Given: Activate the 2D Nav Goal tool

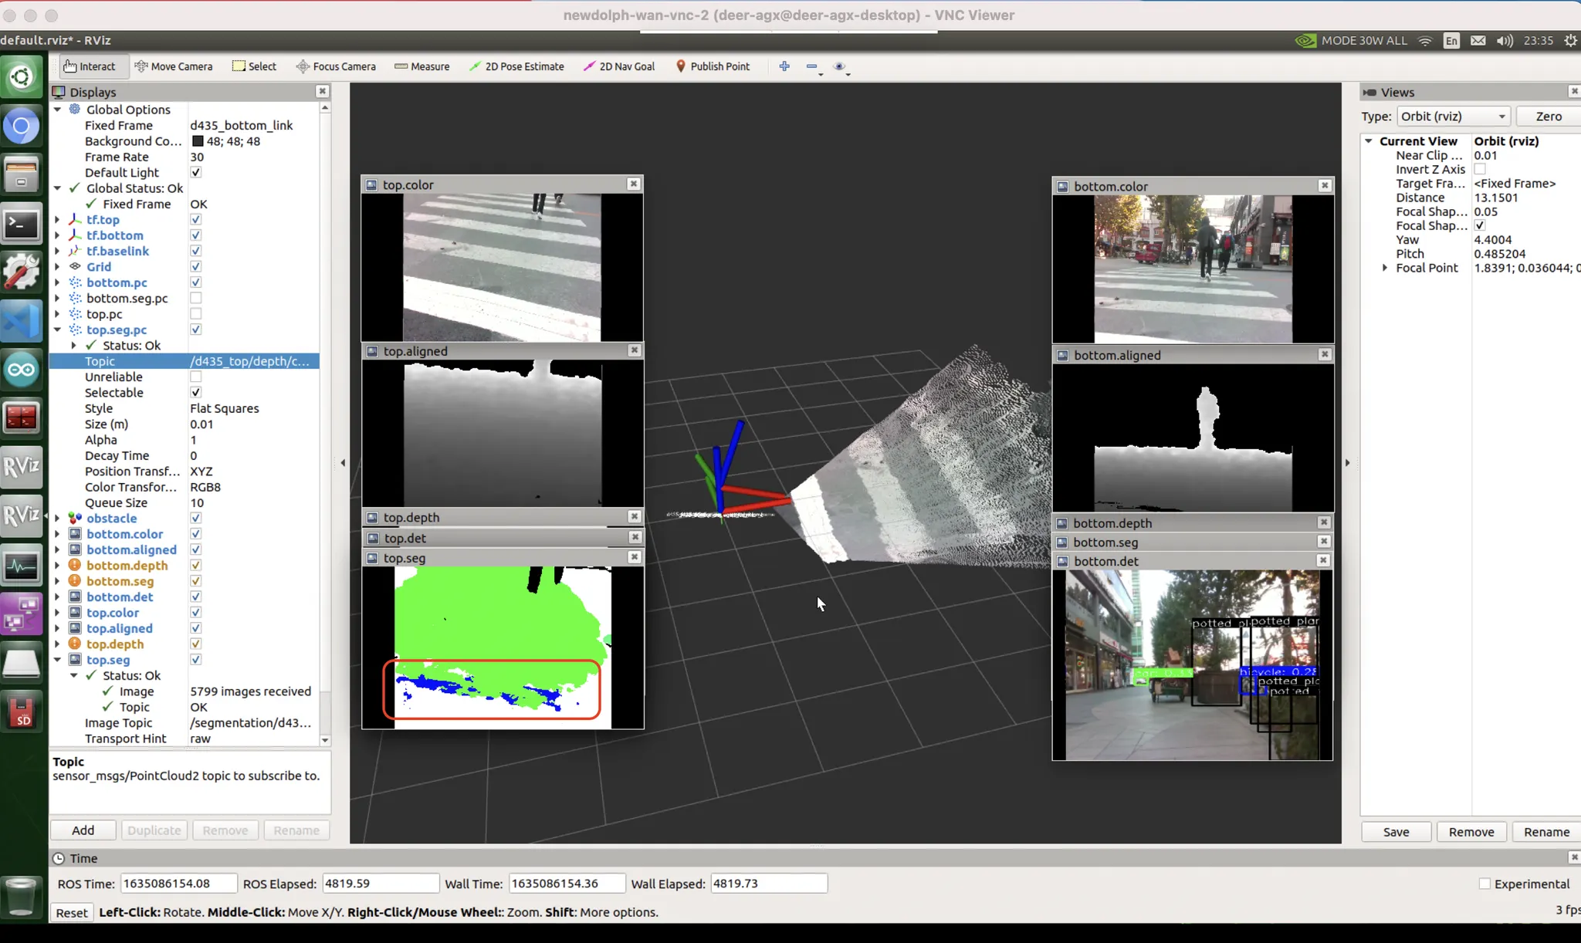Looking at the screenshot, I should click(619, 66).
